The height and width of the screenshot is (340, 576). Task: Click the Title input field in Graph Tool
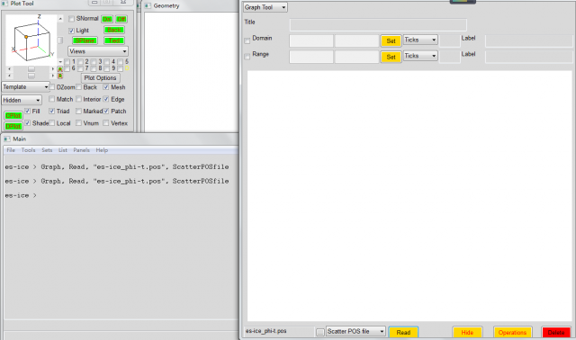(378, 25)
